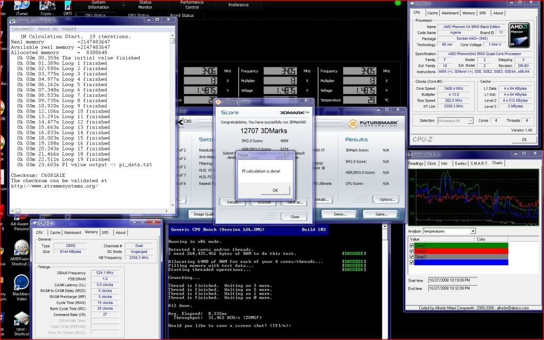Open About tab in bottom CPU-Z window

pyautogui.click(x=121, y=233)
